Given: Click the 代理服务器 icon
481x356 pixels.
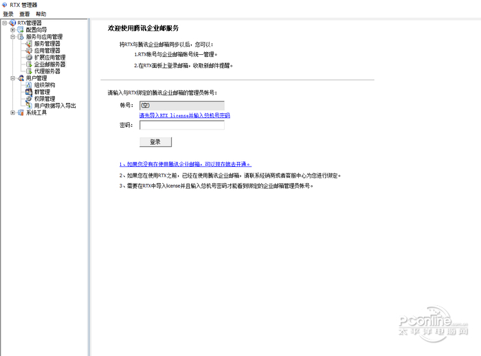Looking at the screenshot, I should point(29,71).
